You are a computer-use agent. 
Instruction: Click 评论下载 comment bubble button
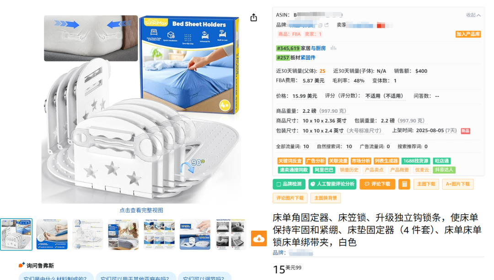[x=377, y=184]
